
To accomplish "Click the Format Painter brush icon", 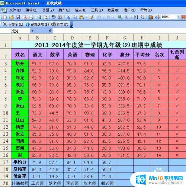I will [92, 17].
